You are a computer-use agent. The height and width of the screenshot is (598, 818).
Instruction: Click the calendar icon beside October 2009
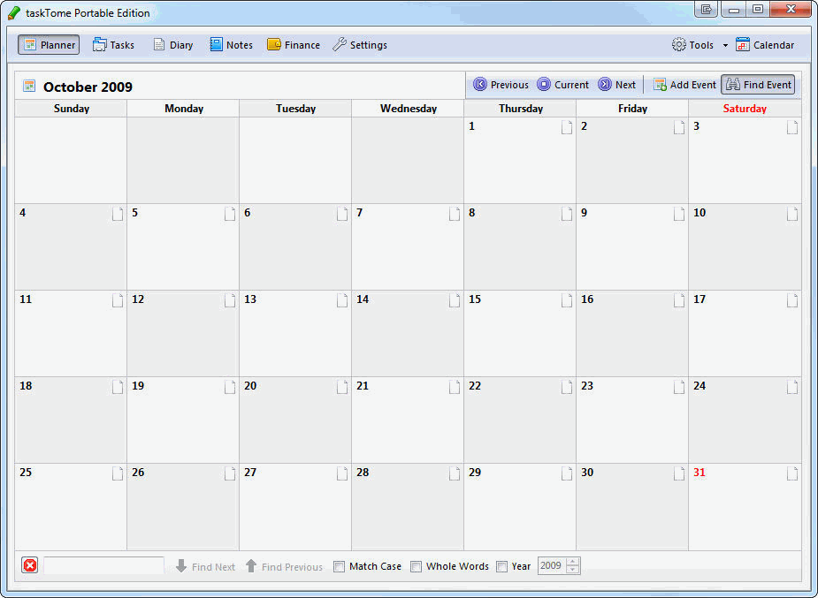(x=29, y=86)
